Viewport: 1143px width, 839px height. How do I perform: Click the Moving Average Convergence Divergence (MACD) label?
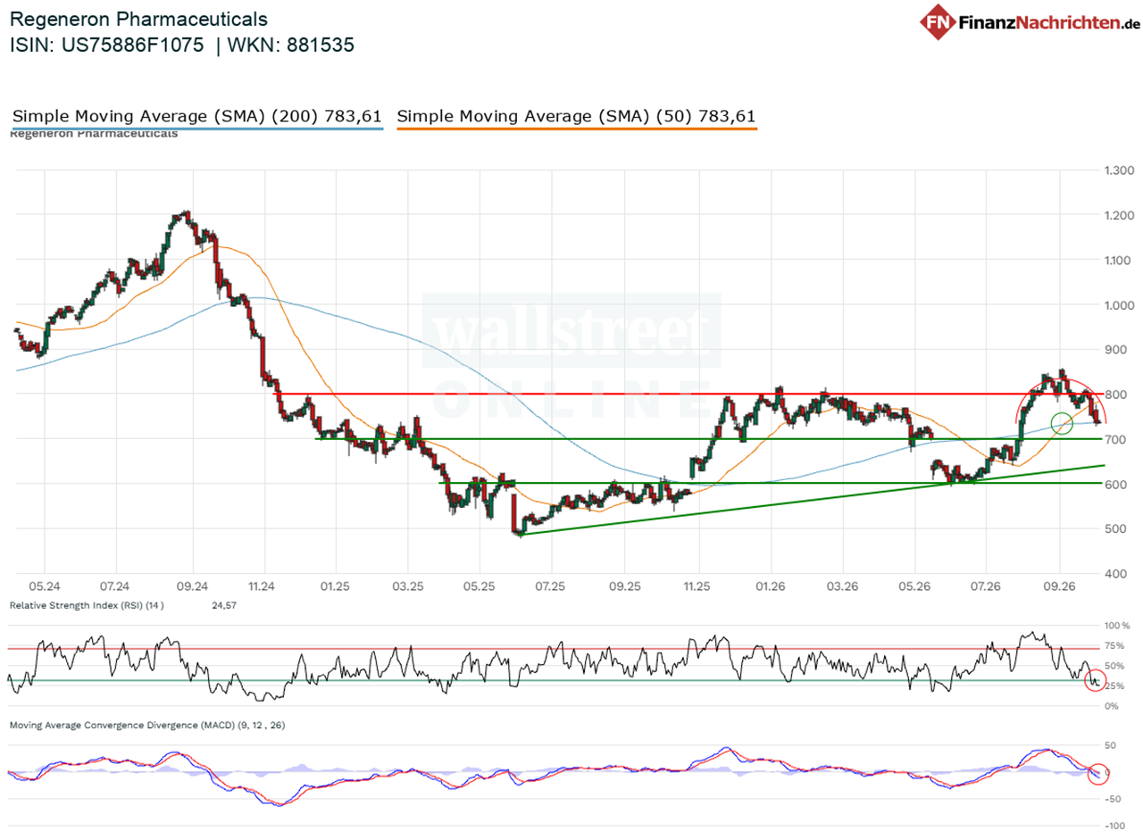147,725
